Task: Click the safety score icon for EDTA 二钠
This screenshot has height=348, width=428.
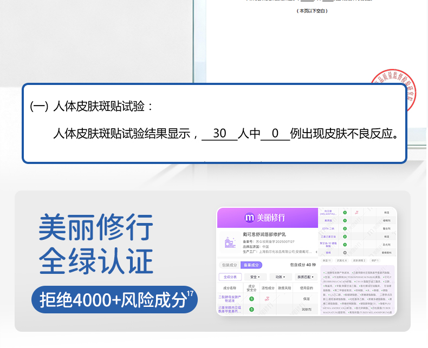Action: pyautogui.click(x=345, y=228)
